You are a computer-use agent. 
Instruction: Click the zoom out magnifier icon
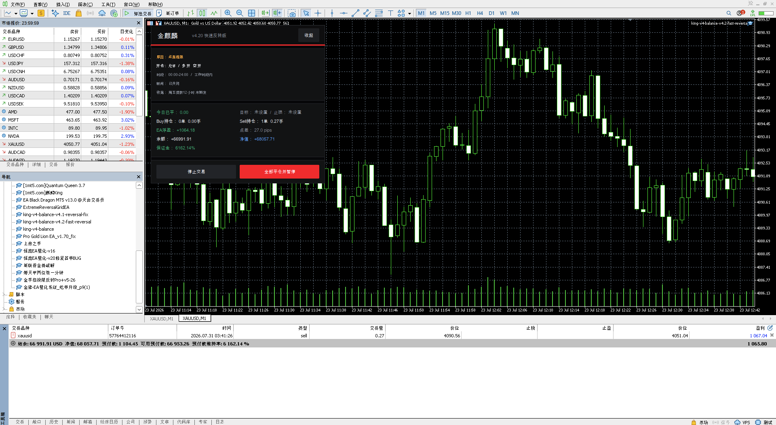click(x=240, y=13)
